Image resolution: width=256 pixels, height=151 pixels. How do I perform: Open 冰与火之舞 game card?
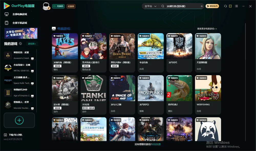coord(122,95)
